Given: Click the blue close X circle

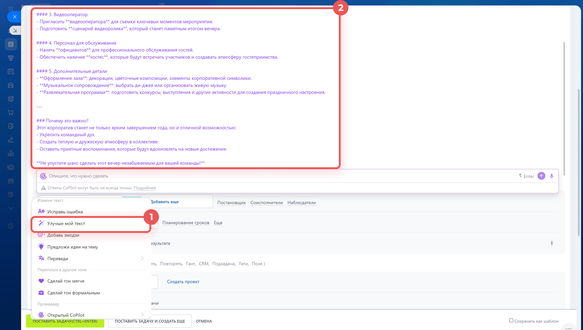Looking at the screenshot, I should (x=15, y=17).
